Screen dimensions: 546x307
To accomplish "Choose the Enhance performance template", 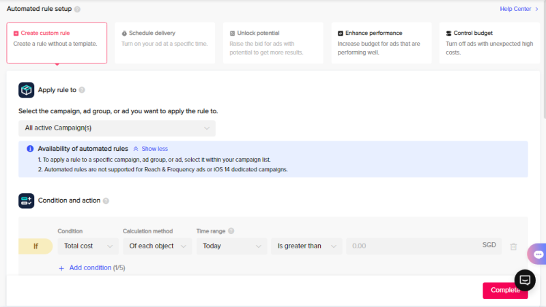I will point(382,42).
